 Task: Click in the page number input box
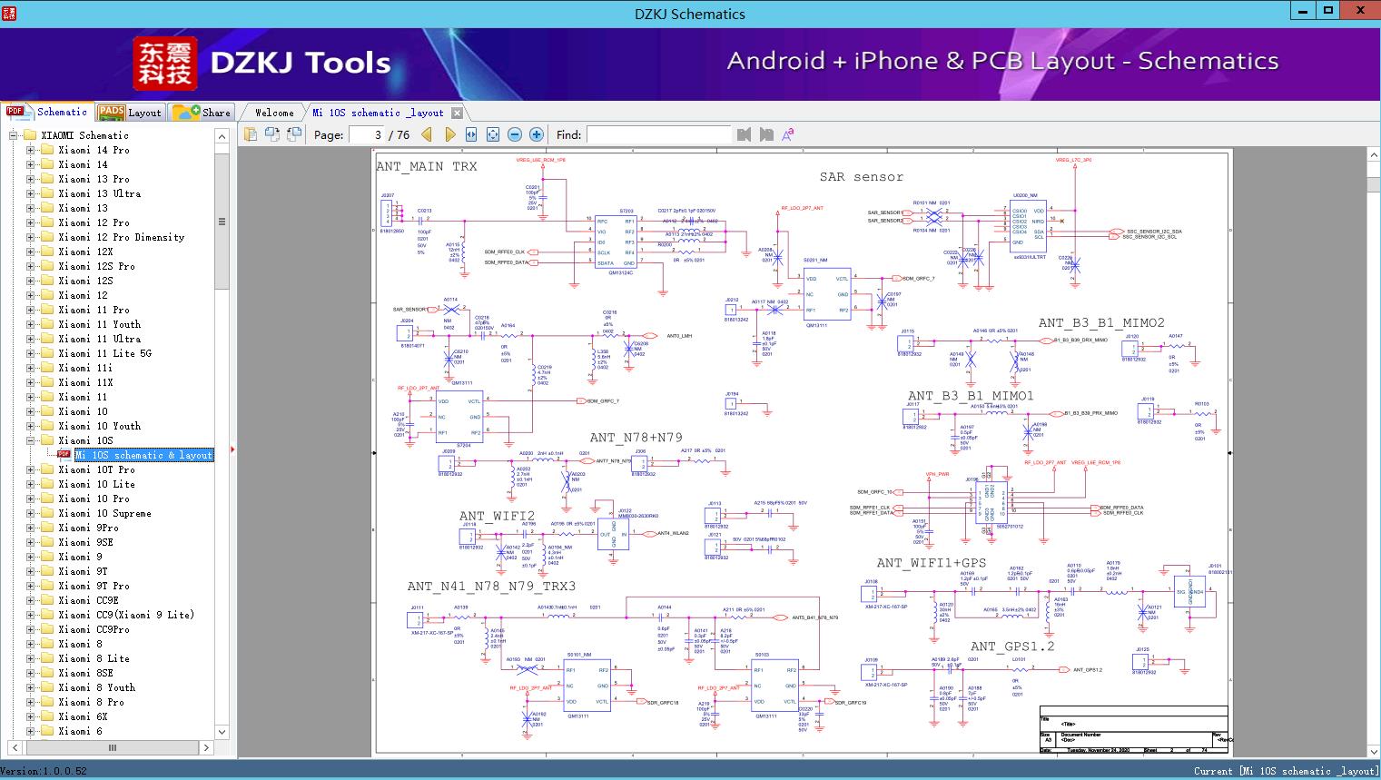(x=368, y=133)
